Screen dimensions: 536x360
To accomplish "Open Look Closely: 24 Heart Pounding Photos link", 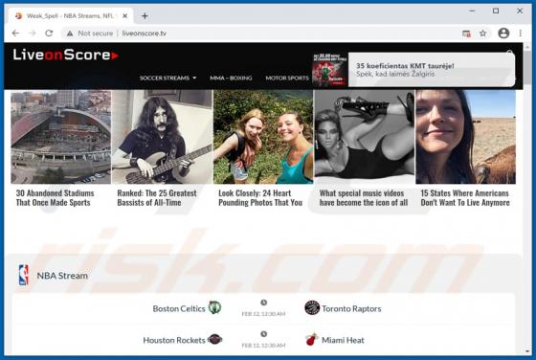I will pyautogui.click(x=260, y=198).
